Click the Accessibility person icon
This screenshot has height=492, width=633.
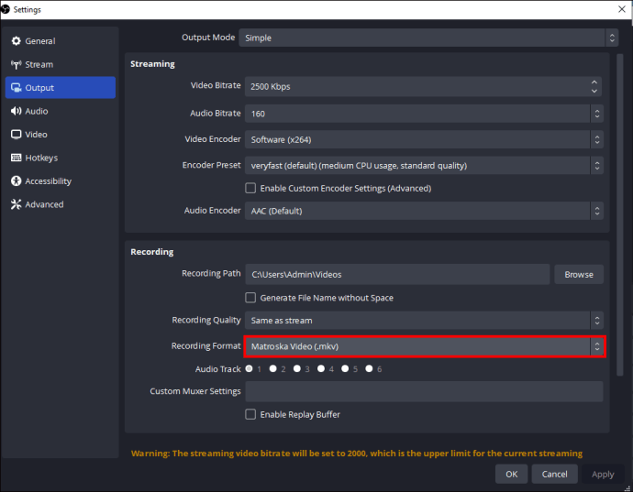tap(16, 181)
